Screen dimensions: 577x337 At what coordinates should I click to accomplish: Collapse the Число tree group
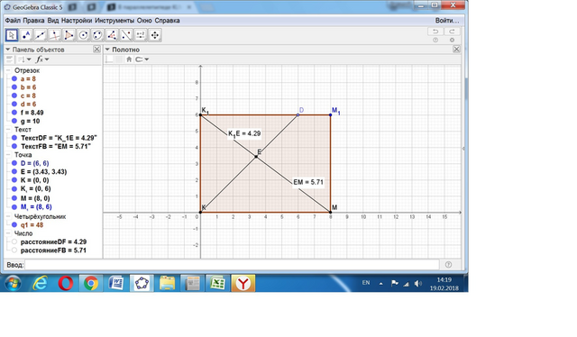tap(8, 233)
